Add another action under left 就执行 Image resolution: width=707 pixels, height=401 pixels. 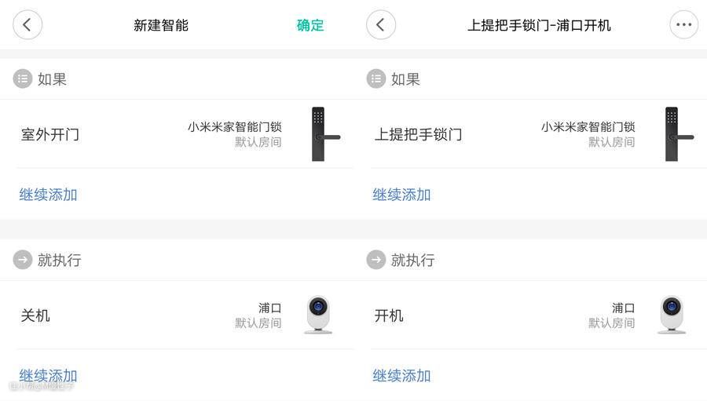coord(48,375)
